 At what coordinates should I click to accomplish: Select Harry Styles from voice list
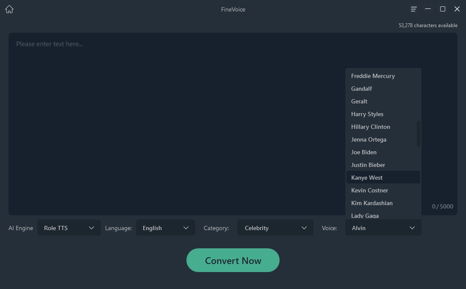(x=383, y=114)
